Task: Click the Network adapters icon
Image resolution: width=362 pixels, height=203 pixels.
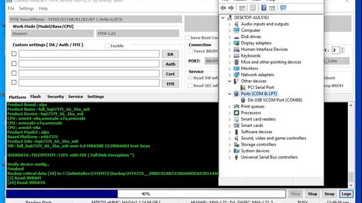Action: (236, 75)
